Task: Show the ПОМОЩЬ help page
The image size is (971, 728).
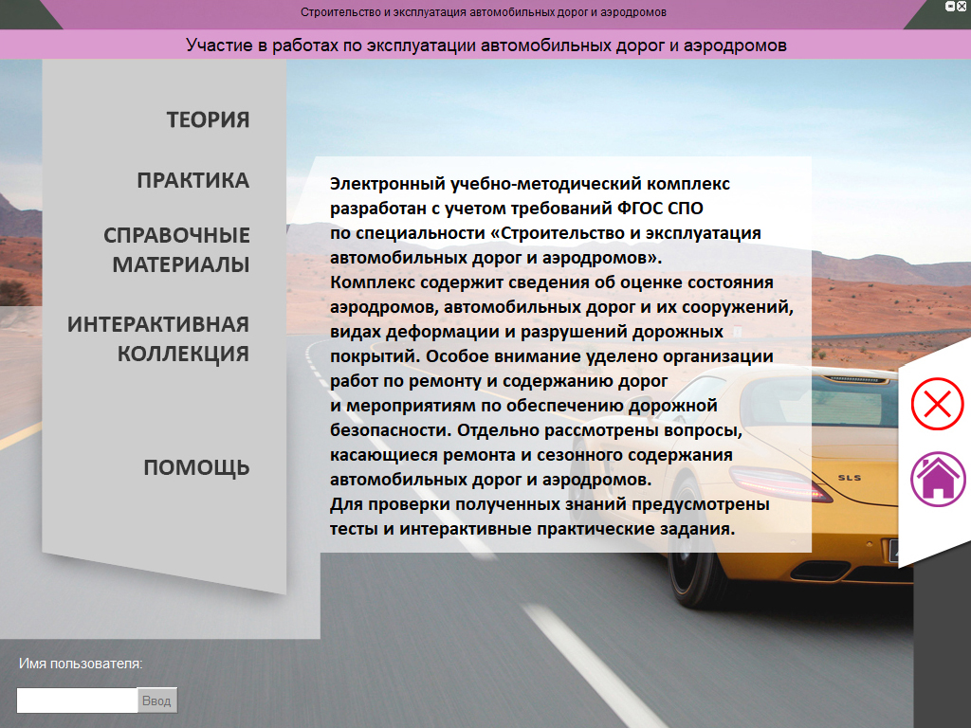Action: pyautogui.click(x=196, y=467)
